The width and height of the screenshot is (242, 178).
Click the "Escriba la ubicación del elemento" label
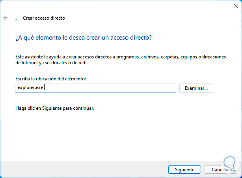tap(50, 79)
